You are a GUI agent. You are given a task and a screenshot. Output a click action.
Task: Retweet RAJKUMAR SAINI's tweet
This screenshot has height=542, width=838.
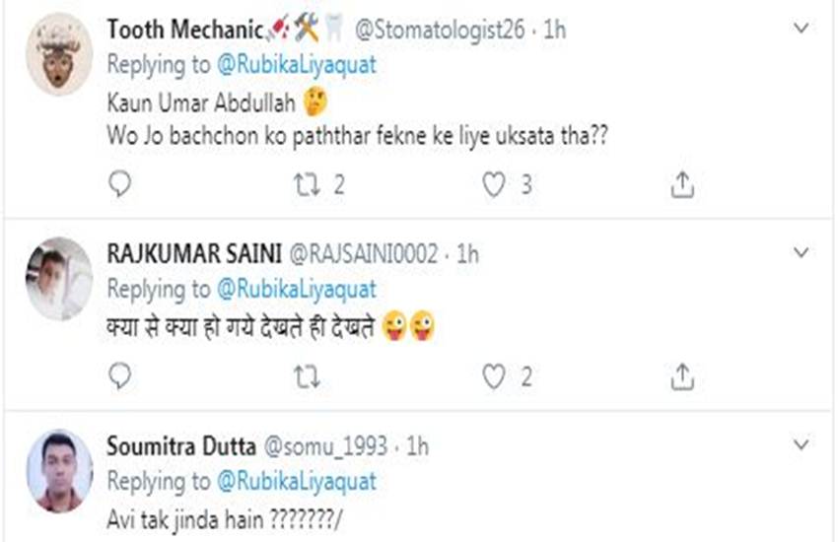click(308, 375)
